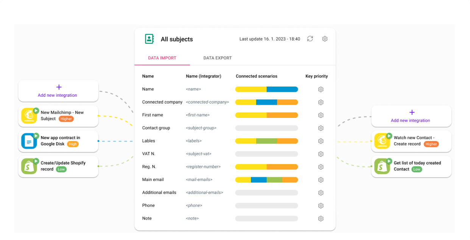Click right Add new integration button
The image size is (470, 240).
point(411,116)
